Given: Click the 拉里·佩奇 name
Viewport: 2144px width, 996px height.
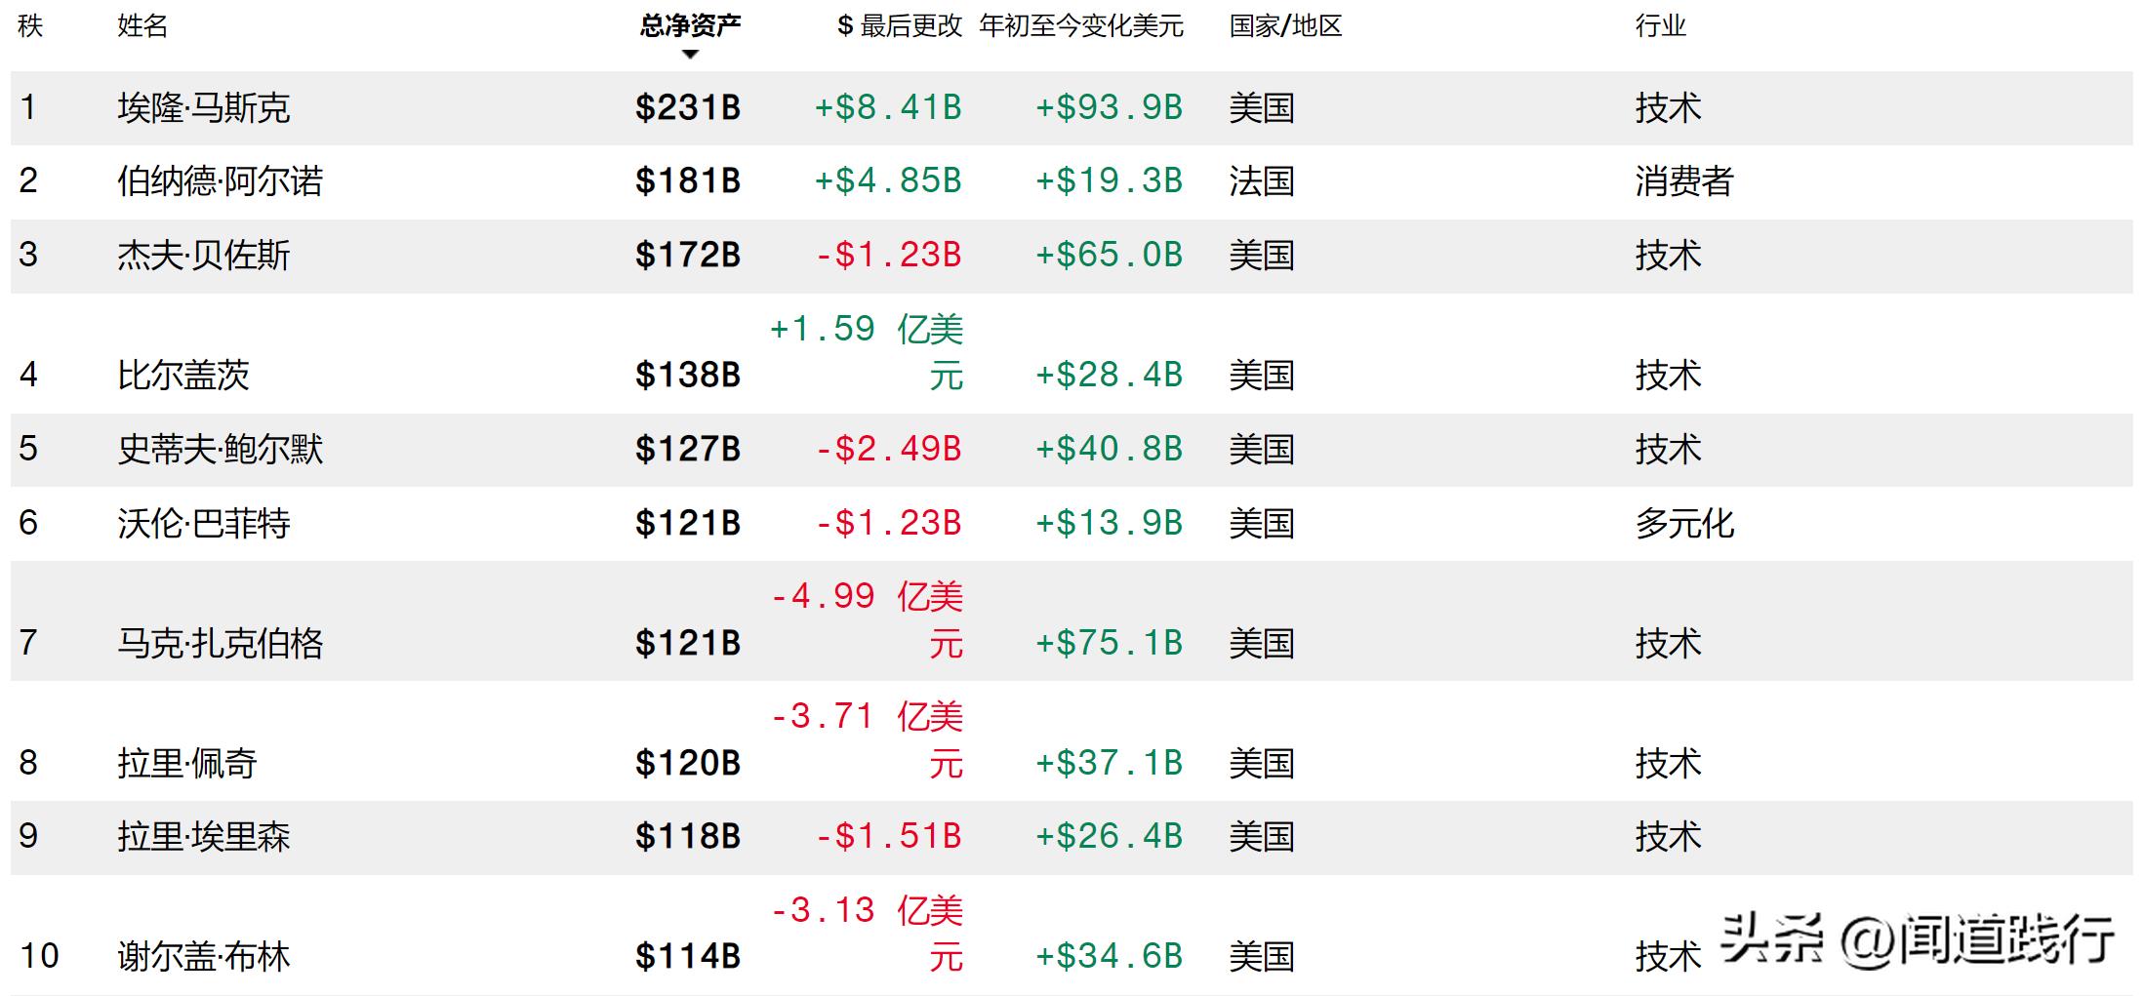Looking at the screenshot, I should pyautogui.click(x=187, y=763).
